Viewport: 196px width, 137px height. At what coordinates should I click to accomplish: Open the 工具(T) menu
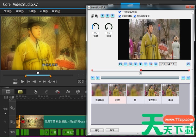32,11
